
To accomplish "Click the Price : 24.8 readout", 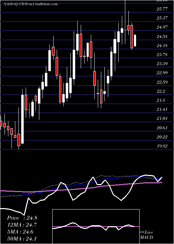I will (22, 218).
